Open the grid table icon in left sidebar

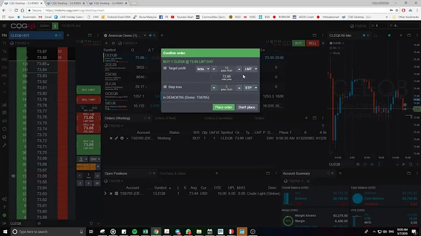click(x=4, y=113)
